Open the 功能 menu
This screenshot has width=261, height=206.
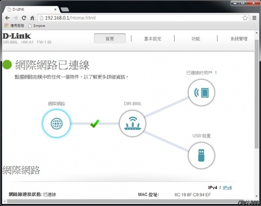pos(196,39)
